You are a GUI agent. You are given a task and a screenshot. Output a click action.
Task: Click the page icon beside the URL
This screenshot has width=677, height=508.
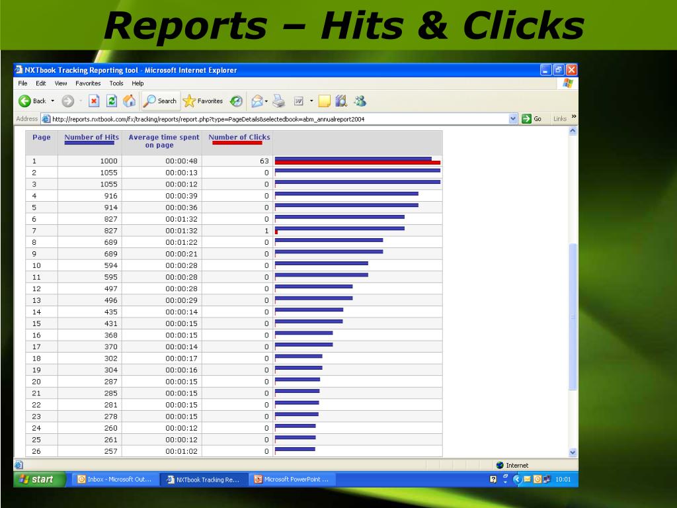tap(46, 119)
